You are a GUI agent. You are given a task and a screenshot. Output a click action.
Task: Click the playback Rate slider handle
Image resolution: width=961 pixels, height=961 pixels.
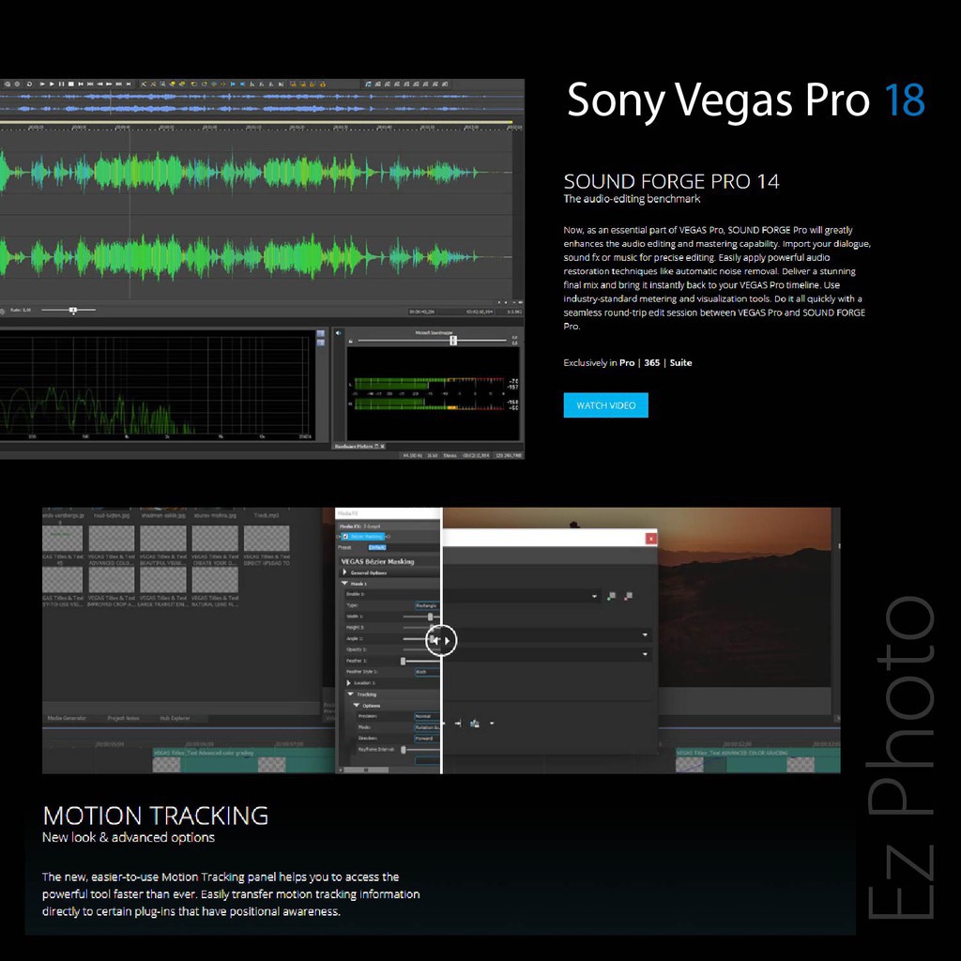[73, 310]
